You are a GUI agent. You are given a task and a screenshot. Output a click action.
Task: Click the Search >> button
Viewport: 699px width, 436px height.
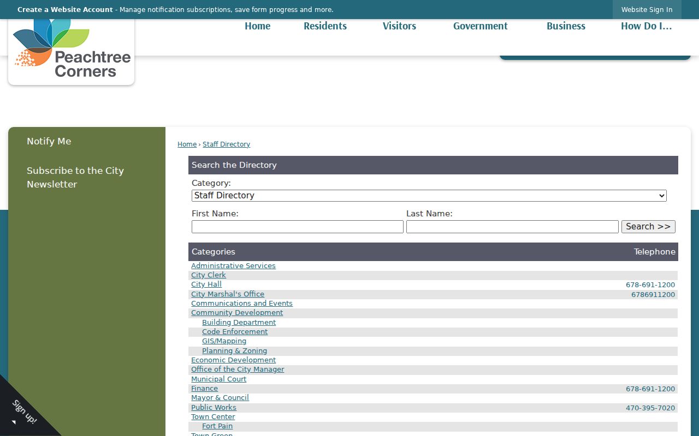pos(648,227)
